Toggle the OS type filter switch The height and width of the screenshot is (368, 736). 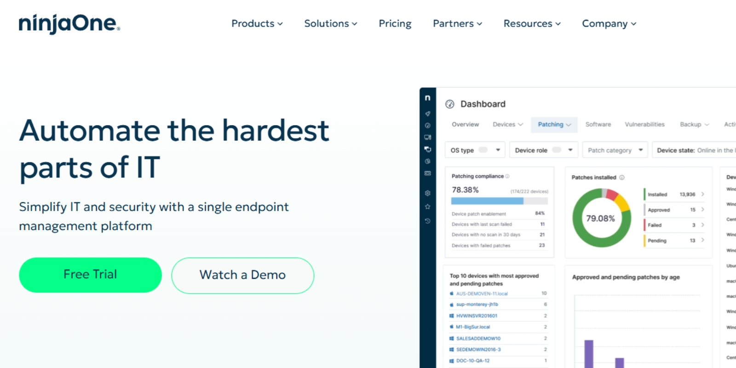tap(483, 150)
